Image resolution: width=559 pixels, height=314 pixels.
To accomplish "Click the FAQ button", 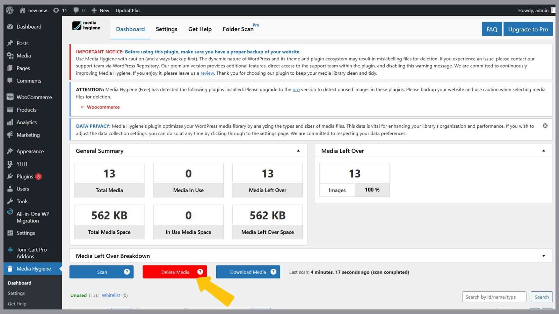I will pos(492,29).
